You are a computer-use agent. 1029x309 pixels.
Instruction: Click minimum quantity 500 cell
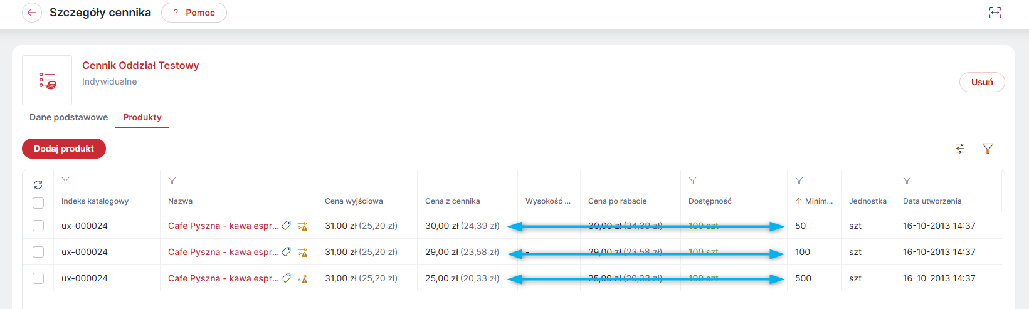pyautogui.click(x=803, y=278)
